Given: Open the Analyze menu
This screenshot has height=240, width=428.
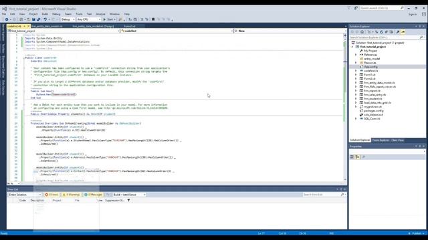Looking at the screenshot, I should [101, 14].
